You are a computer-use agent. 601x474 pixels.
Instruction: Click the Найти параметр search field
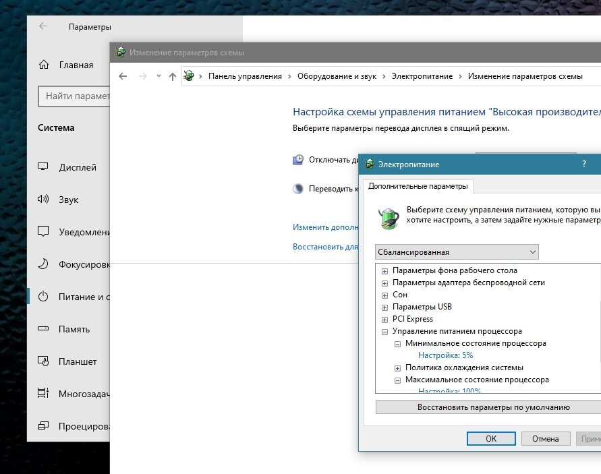pyautogui.click(x=76, y=96)
